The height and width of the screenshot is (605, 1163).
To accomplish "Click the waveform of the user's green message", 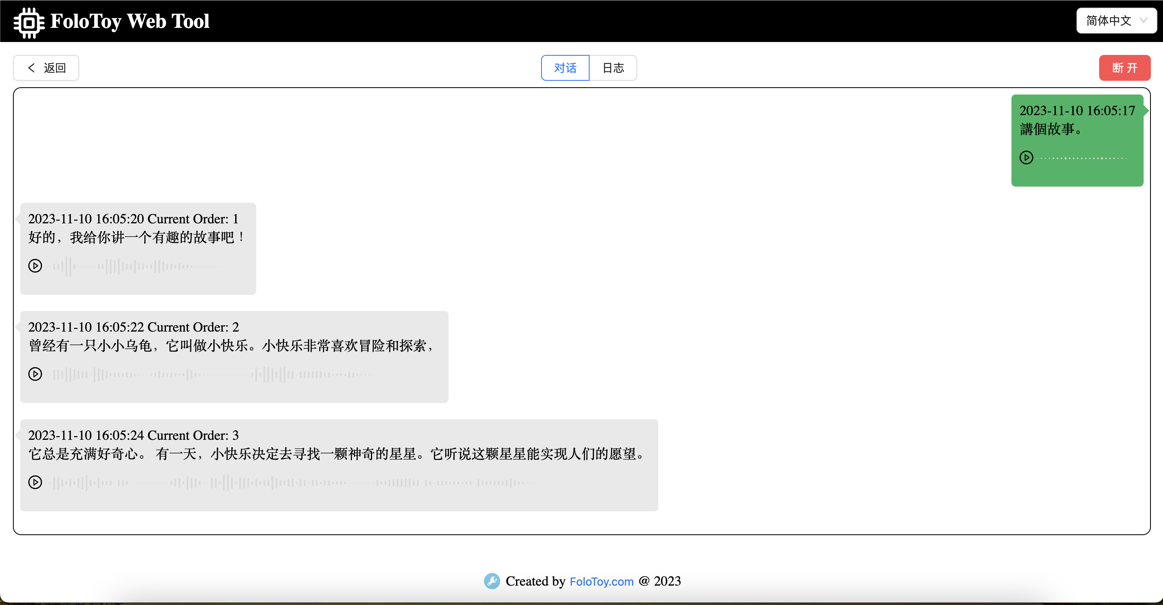I will point(1083,158).
